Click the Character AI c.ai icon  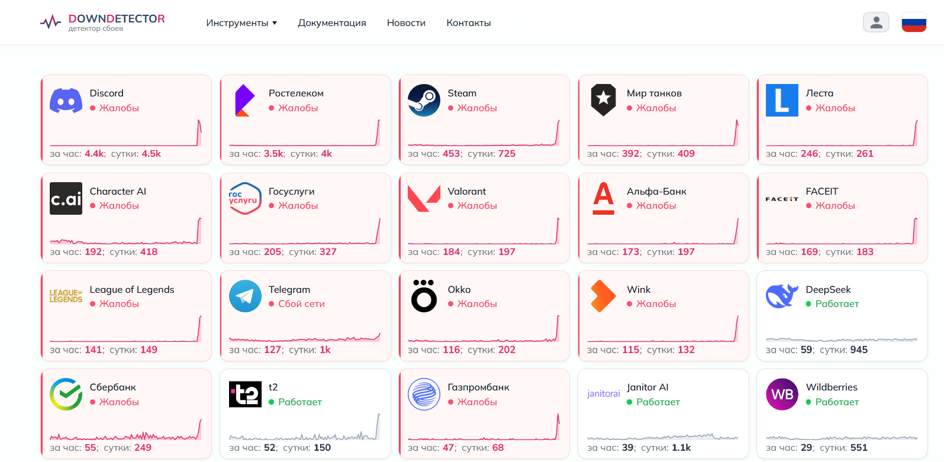pos(66,199)
